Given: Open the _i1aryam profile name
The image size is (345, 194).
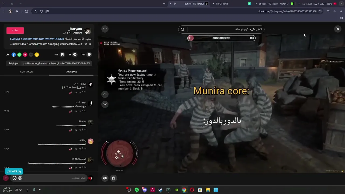Looking at the screenshot, I should tap(75, 29).
